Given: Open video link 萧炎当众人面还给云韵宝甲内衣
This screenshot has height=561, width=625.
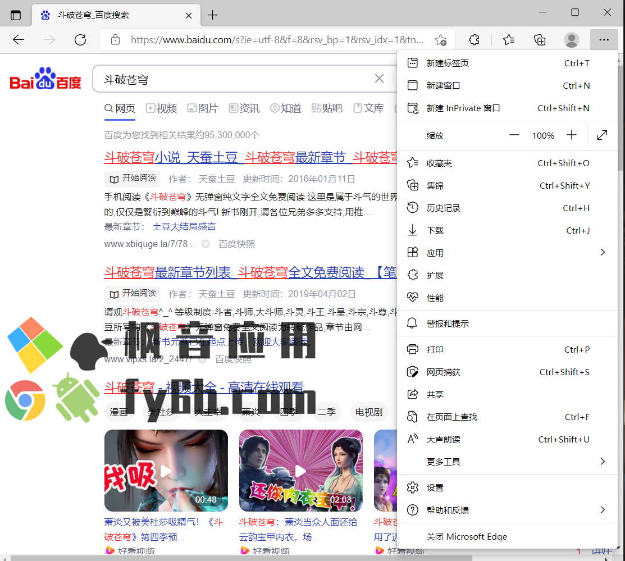Looking at the screenshot, I should click(299, 530).
